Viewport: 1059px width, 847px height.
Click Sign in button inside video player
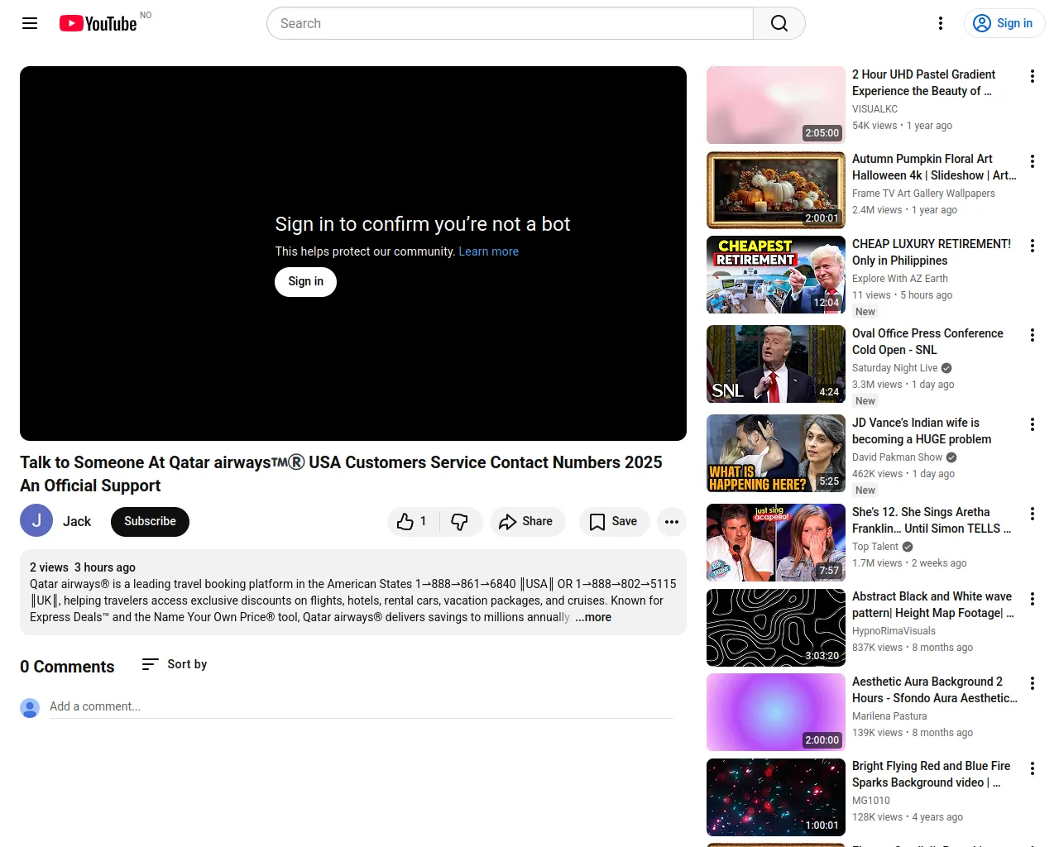tap(305, 282)
